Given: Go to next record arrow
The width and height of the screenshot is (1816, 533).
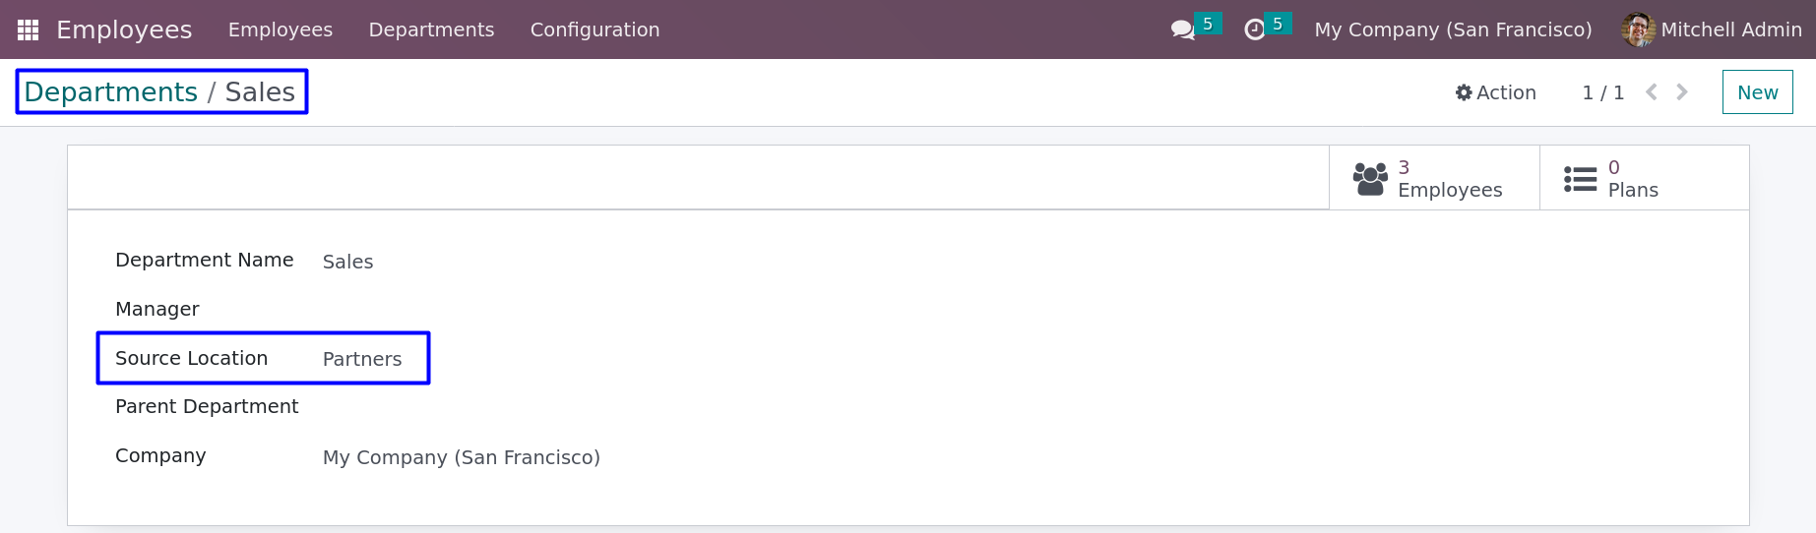Looking at the screenshot, I should [x=1682, y=92].
